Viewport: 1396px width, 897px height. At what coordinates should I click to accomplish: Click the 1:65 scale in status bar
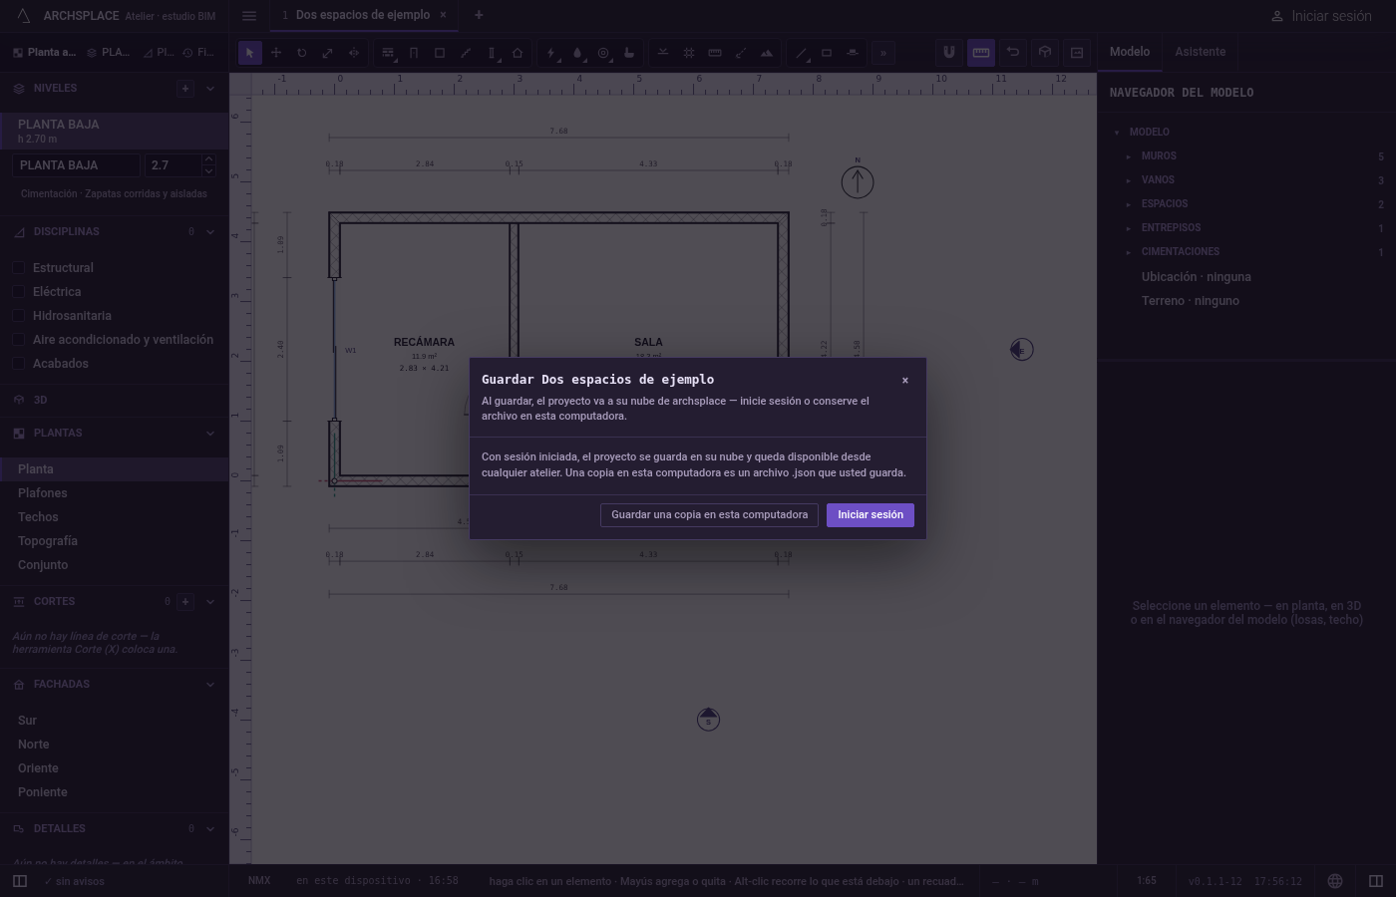click(x=1147, y=881)
